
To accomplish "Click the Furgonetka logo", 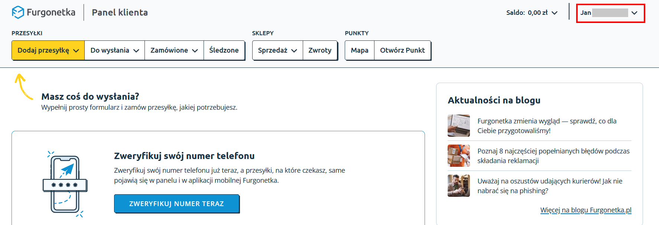I will click(43, 12).
